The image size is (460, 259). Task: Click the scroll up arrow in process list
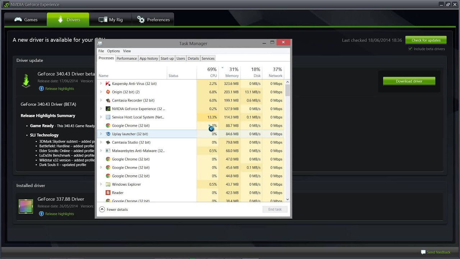click(287, 82)
